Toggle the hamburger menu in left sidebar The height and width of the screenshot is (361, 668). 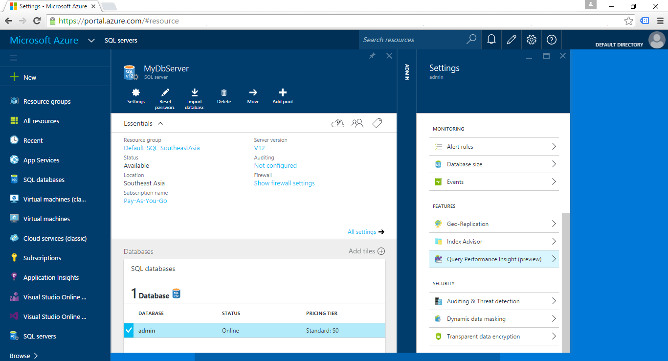click(14, 58)
